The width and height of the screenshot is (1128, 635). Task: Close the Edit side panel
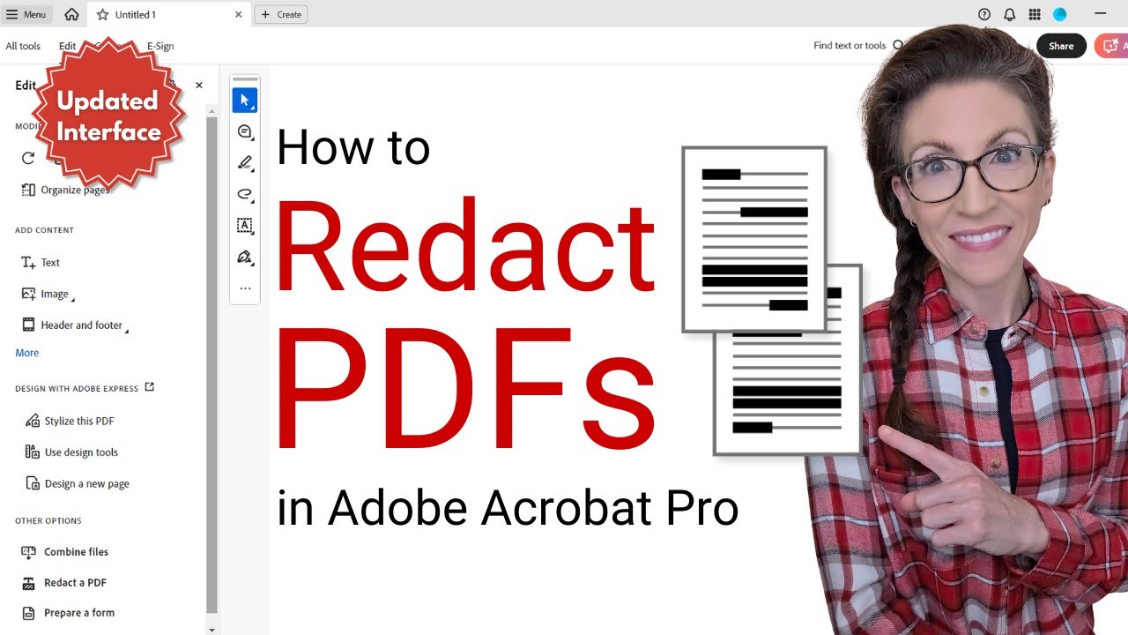point(199,86)
